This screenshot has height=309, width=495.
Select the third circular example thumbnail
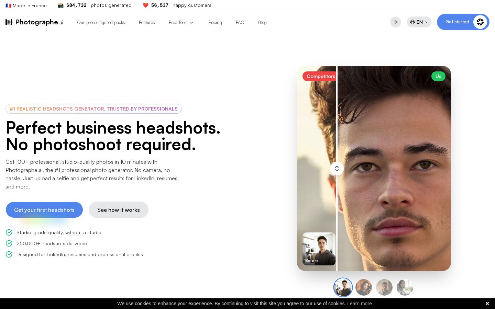[384, 287]
